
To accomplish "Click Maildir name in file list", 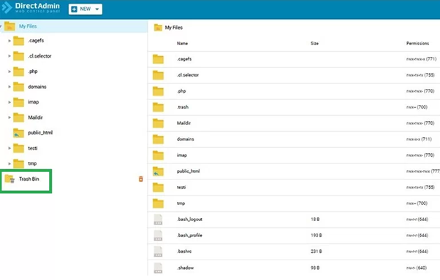I will (183, 123).
